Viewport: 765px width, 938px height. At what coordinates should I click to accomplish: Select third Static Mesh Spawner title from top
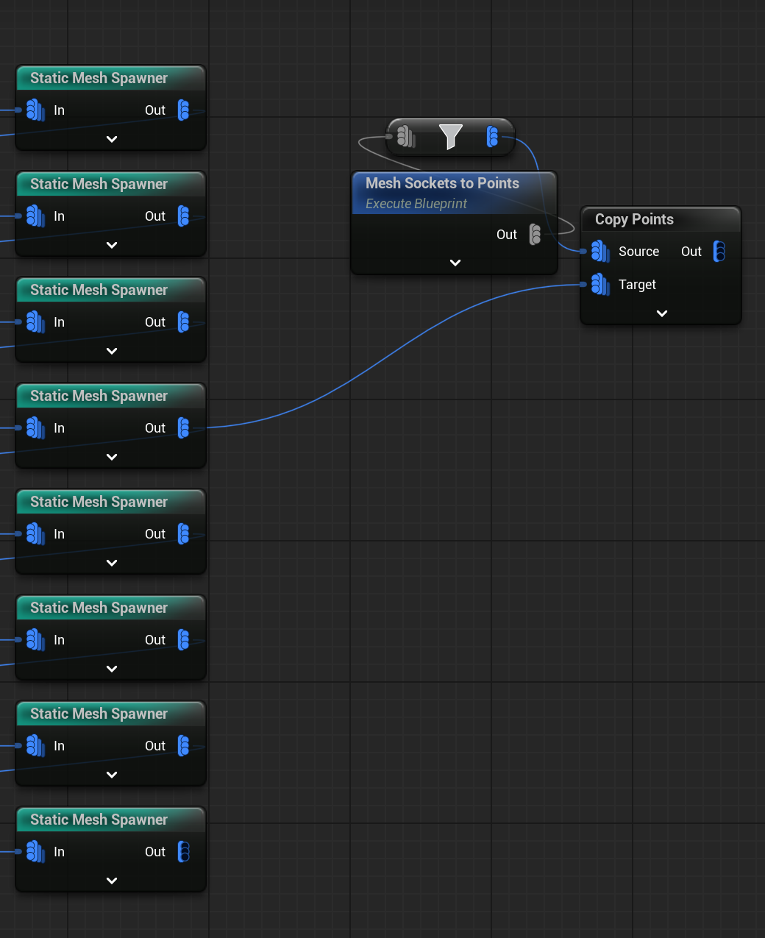coord(99,290)
